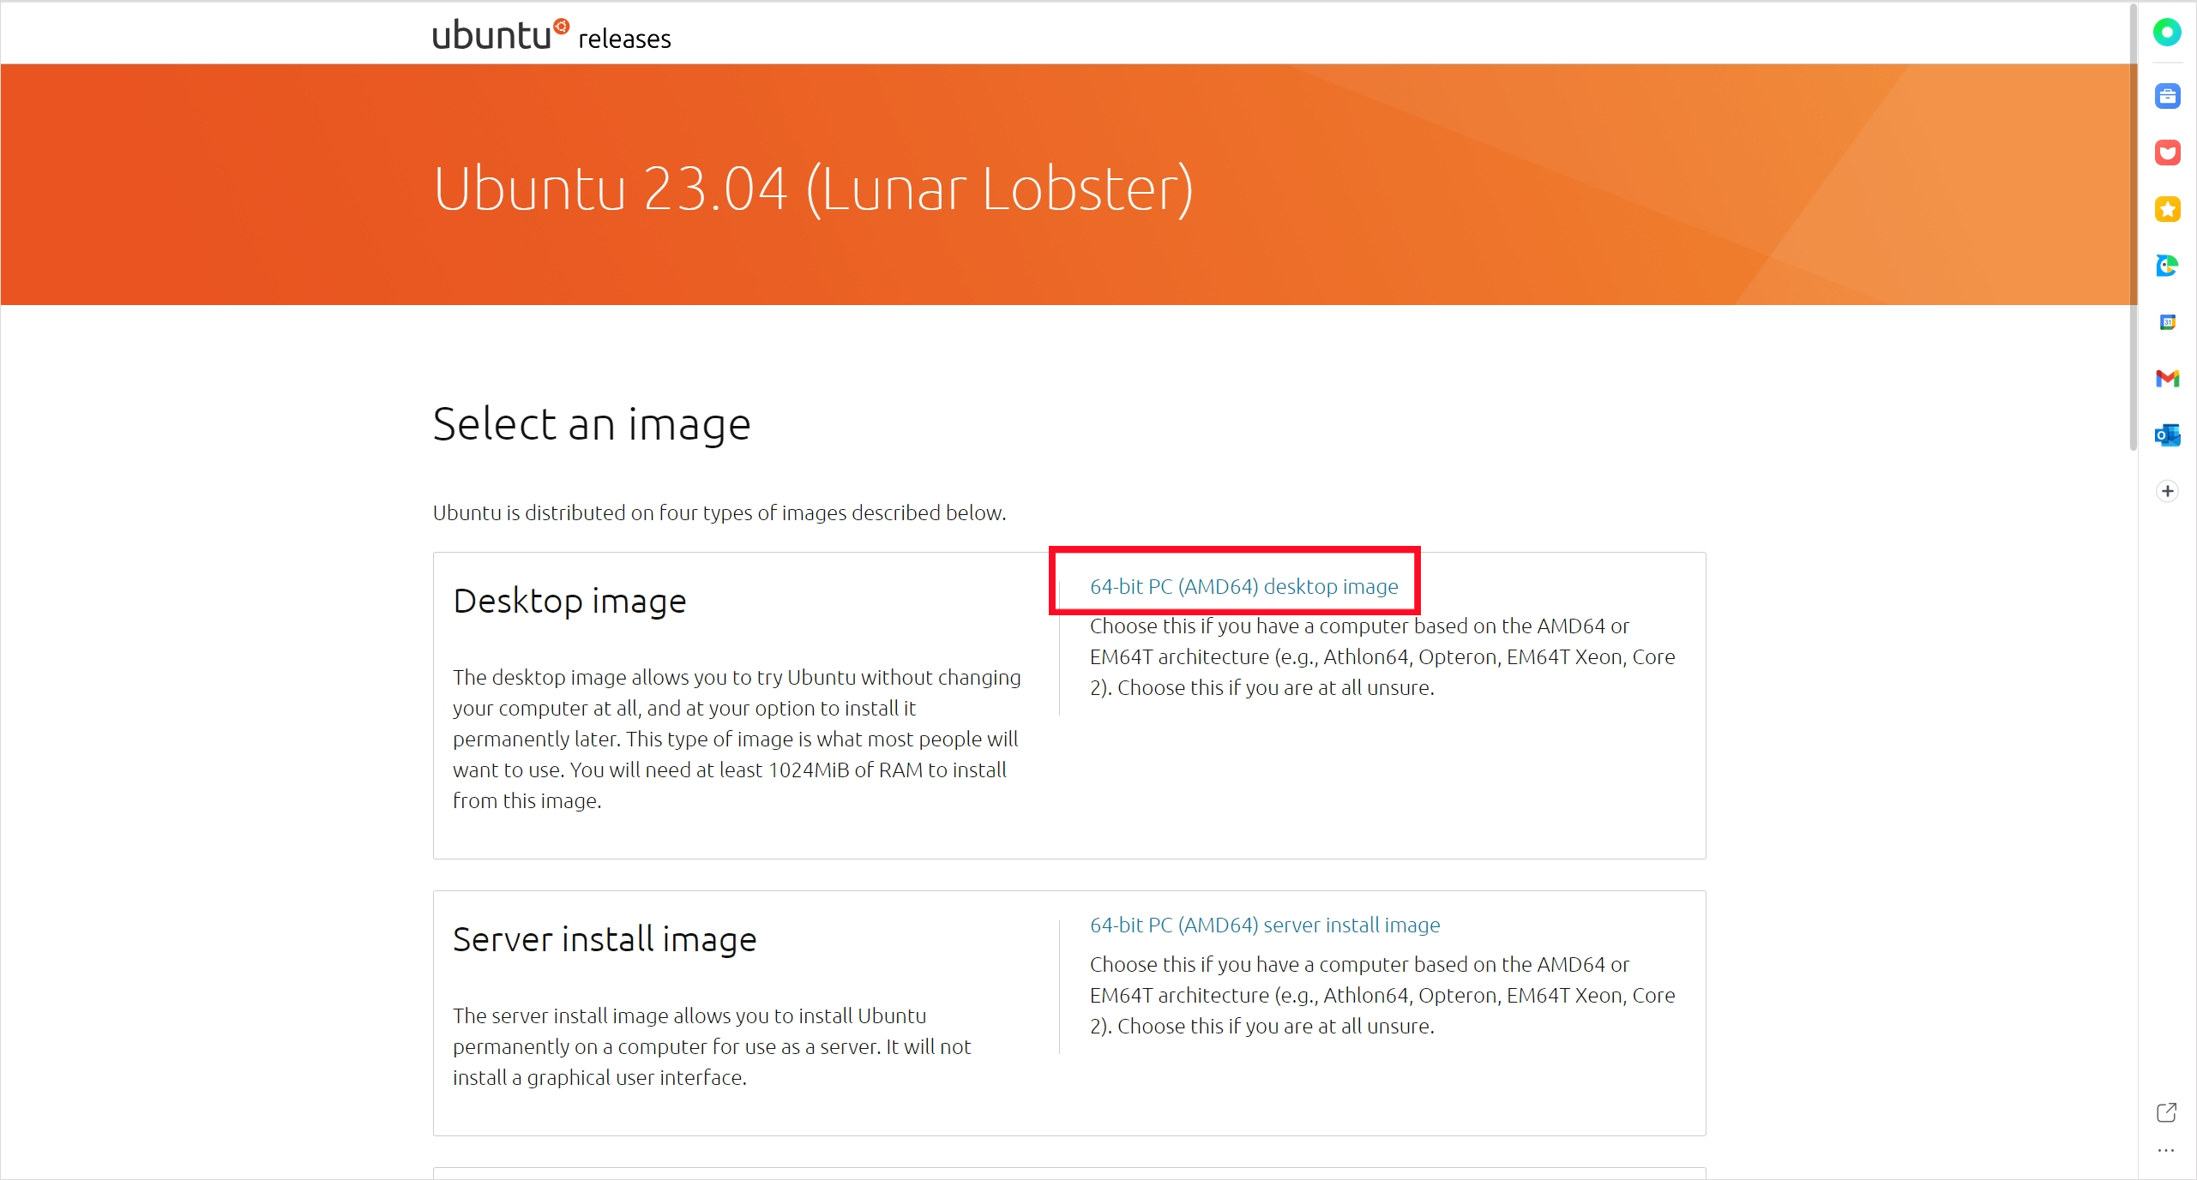Open the sidebar three-dots more menu
The image size is (2197, 1180).
pyautogui.click(x=2166, y=1151)
